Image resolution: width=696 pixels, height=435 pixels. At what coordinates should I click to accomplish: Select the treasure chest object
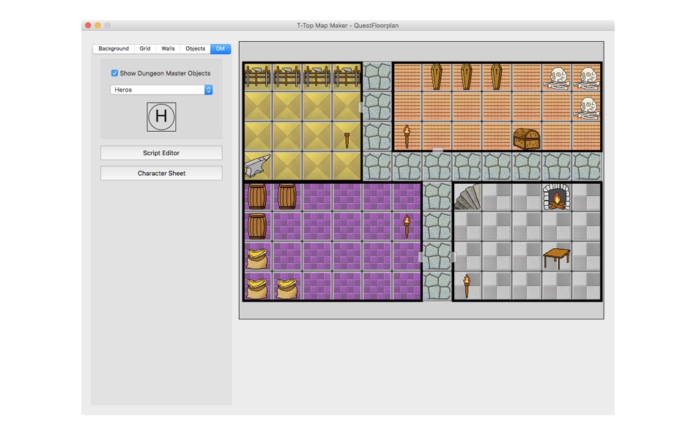527,138
